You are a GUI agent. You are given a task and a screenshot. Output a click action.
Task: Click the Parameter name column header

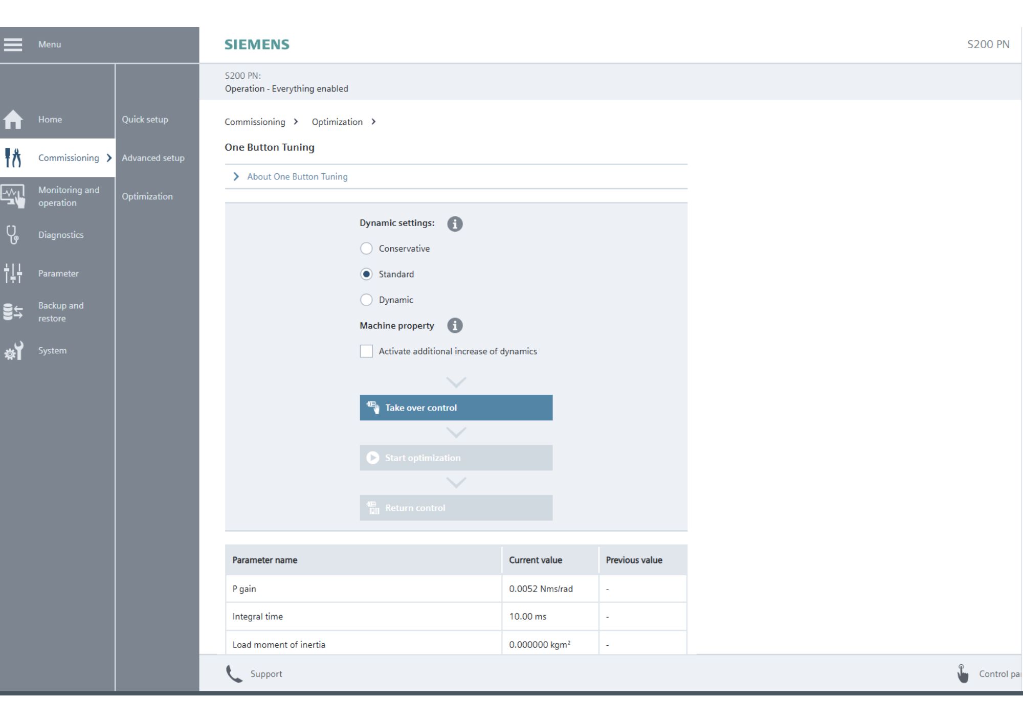point(363,560)
